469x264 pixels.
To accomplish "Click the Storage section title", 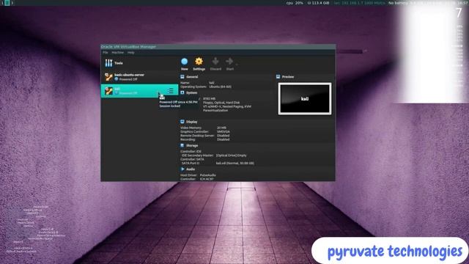I will (x=192, y=145).
